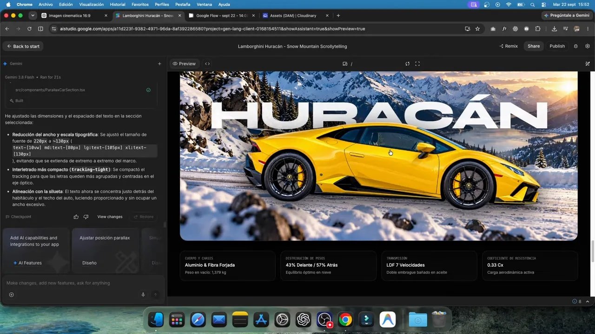Switch to the Imagen cinematica 16:9 tab
Viewport: 595px width, 334px height.
click(74, 15)
